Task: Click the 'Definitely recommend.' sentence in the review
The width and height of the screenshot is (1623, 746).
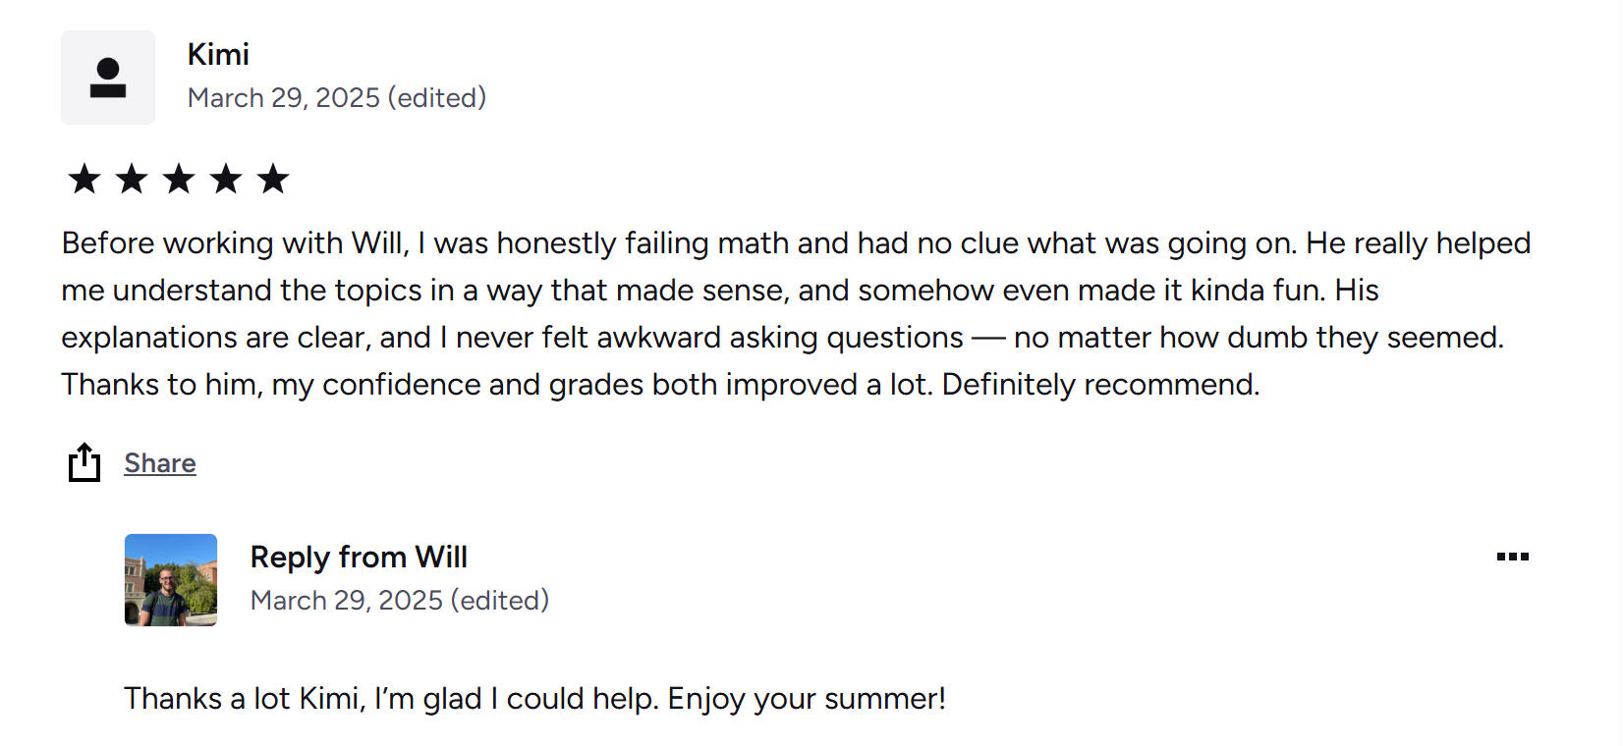Action: click(x=1100, y=385)
